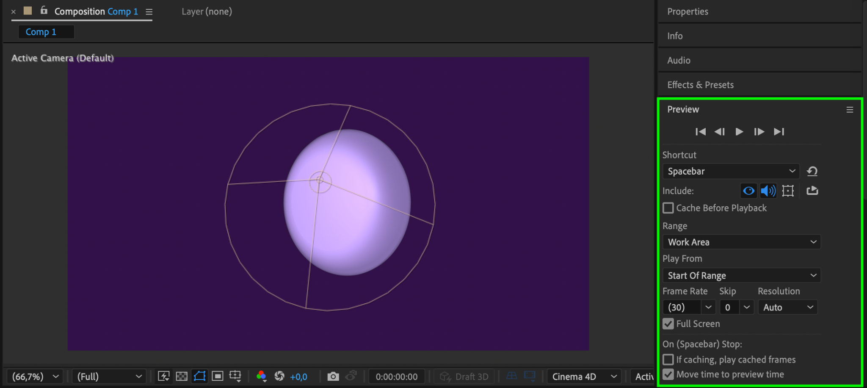Click the snapshot camera icon
This screenshot has height=388, width=867.
333,376
